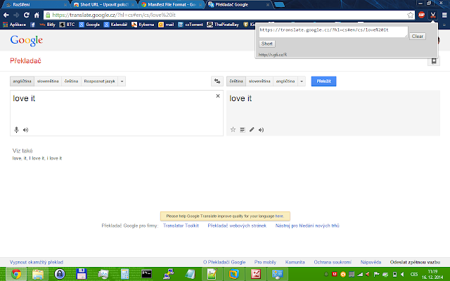Listen to the source text pronunciation
Image resolution: width=450 pixels, height=281 pixels.
[x=25, y=130]
